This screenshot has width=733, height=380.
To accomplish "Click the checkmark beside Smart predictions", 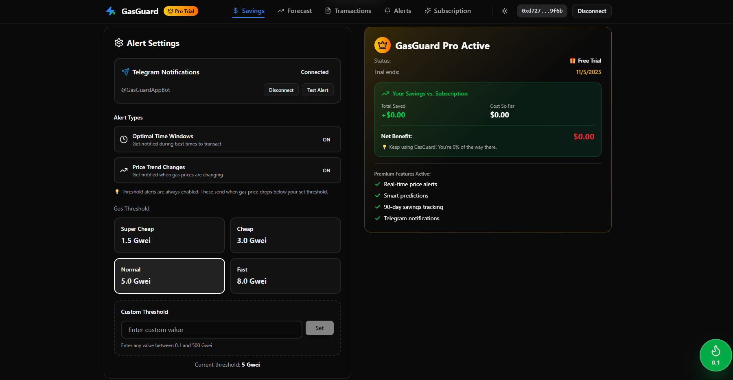I will 378,195.
